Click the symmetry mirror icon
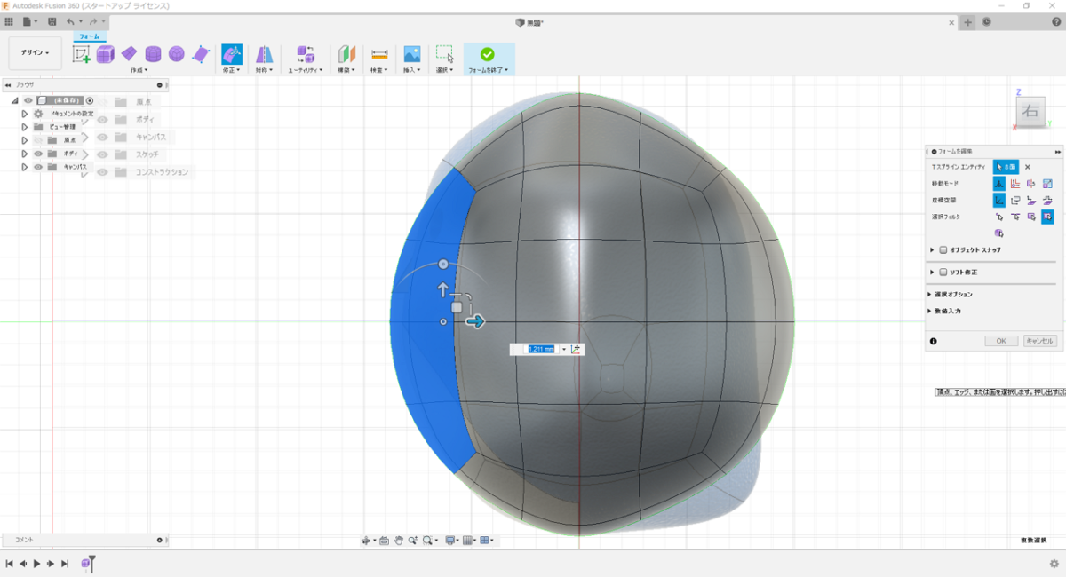This screenshot has height=577, width=1066. [x=264, y=54]
